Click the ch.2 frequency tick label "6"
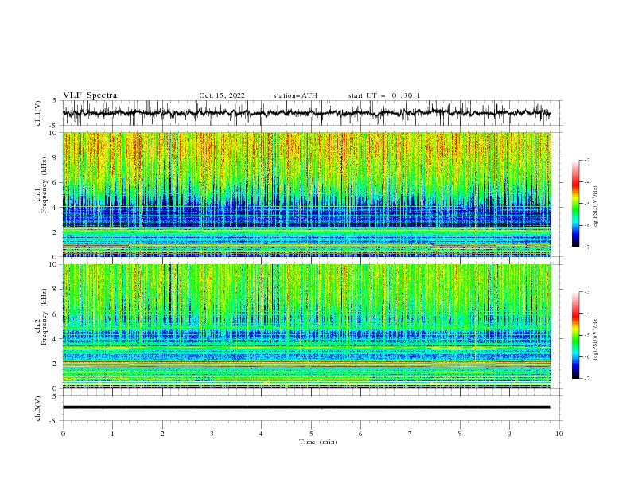 pyautogui.click(x=56, y=314)
